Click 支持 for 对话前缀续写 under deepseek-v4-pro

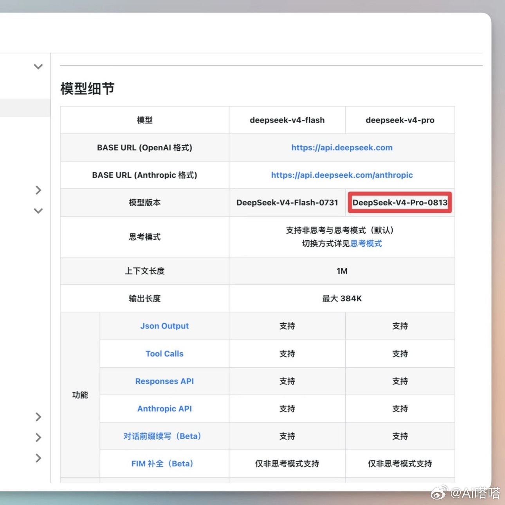point(400,436)
